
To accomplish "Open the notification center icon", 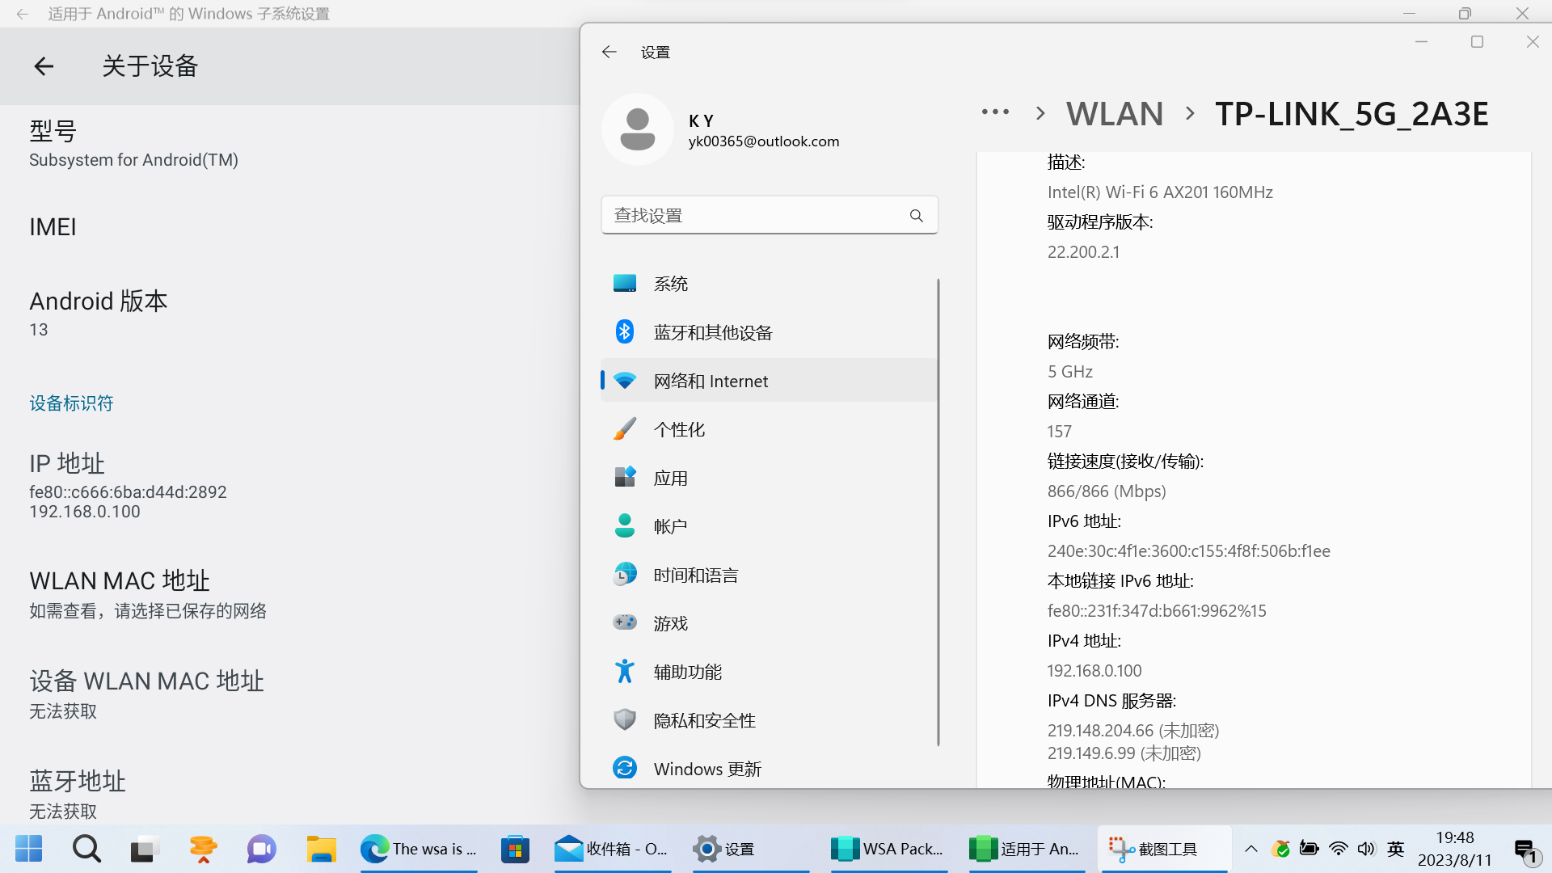I will pyautogui.click(x=1525, y=850).
